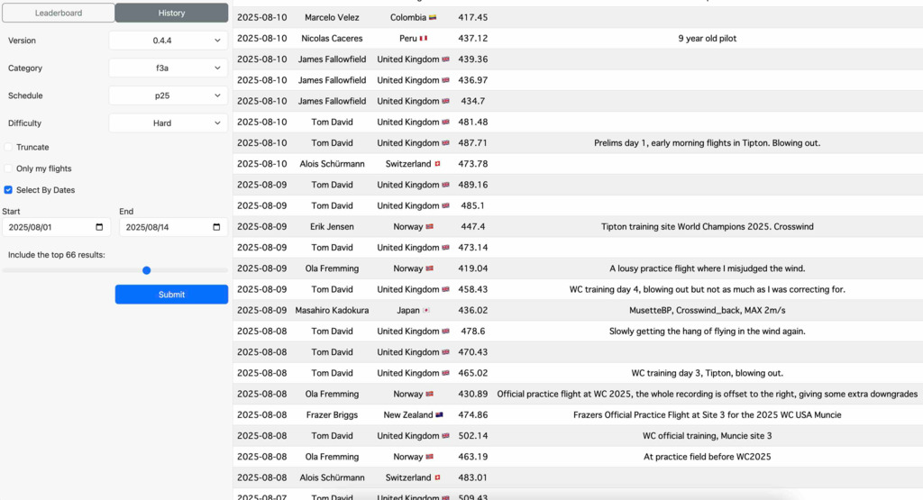Click the 'Official practice flight at WC 2025' comment

[x=707, y=394]
